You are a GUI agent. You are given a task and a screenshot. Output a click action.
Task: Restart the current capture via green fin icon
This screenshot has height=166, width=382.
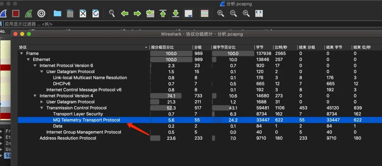tap(29, 13)
